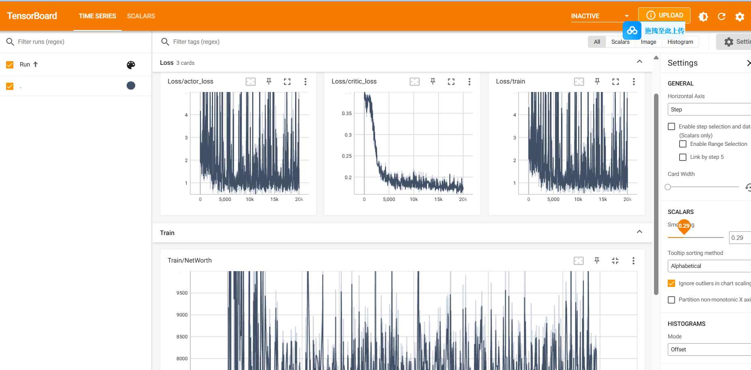Open TensorBoard settings with the header gear icon
This screenshot has height=370, width=751.
(x=740, y=16)
